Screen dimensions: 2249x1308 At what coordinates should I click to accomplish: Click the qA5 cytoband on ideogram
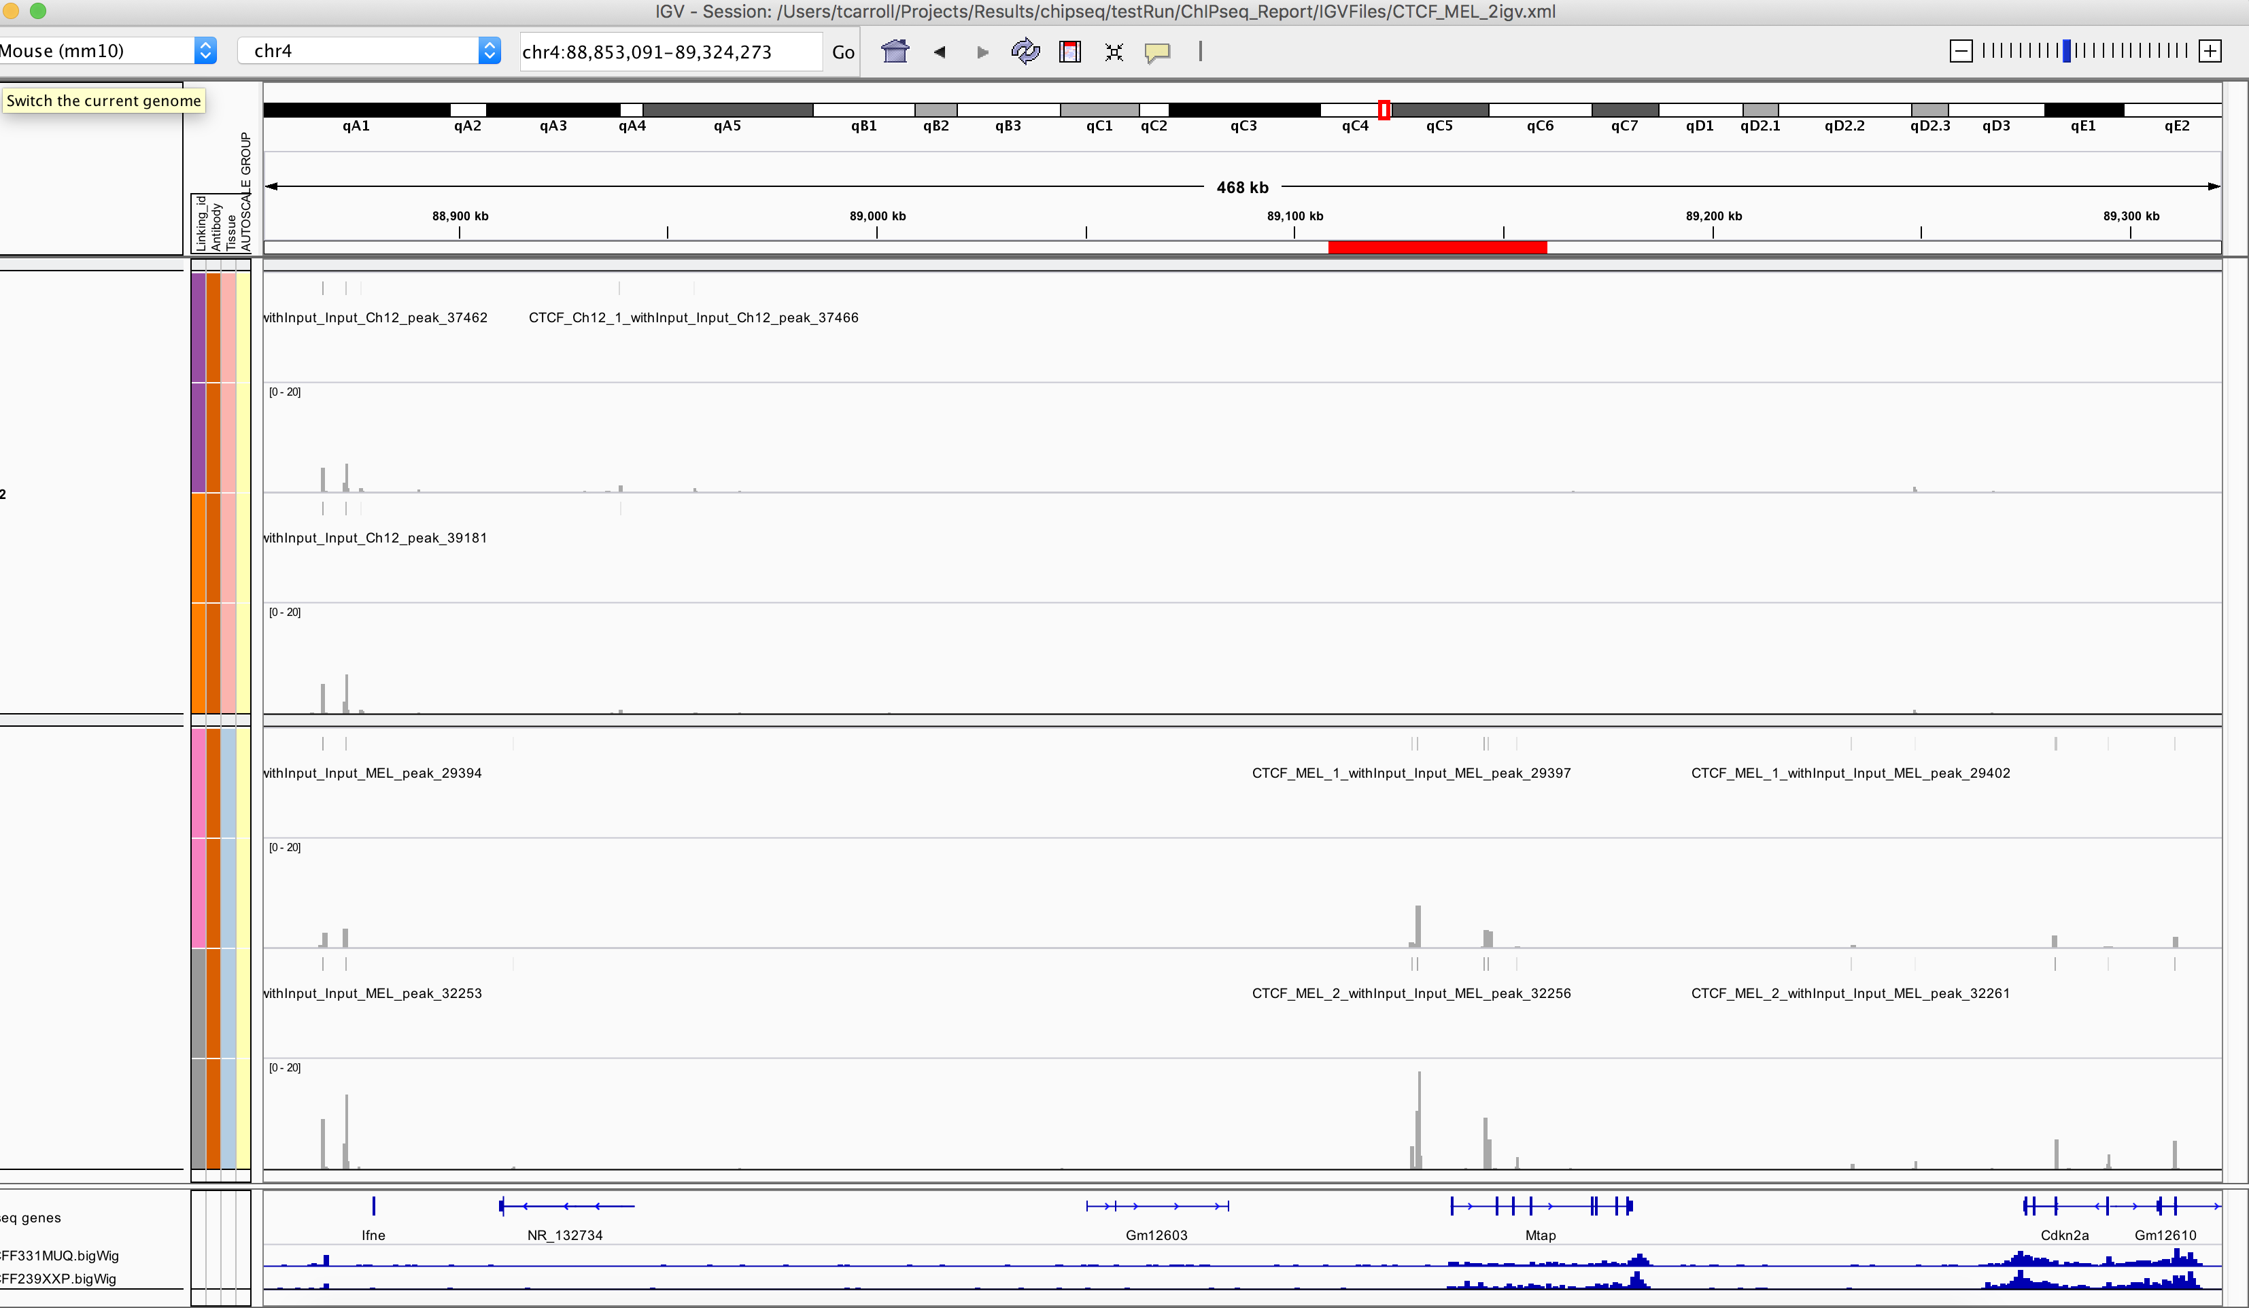click(727, 109)
